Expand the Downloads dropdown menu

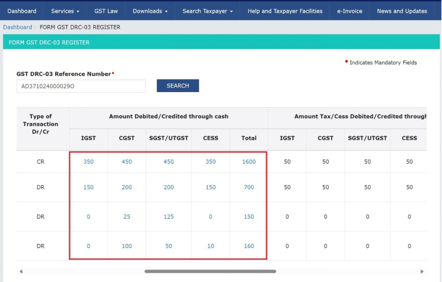(x=150, y=11)
